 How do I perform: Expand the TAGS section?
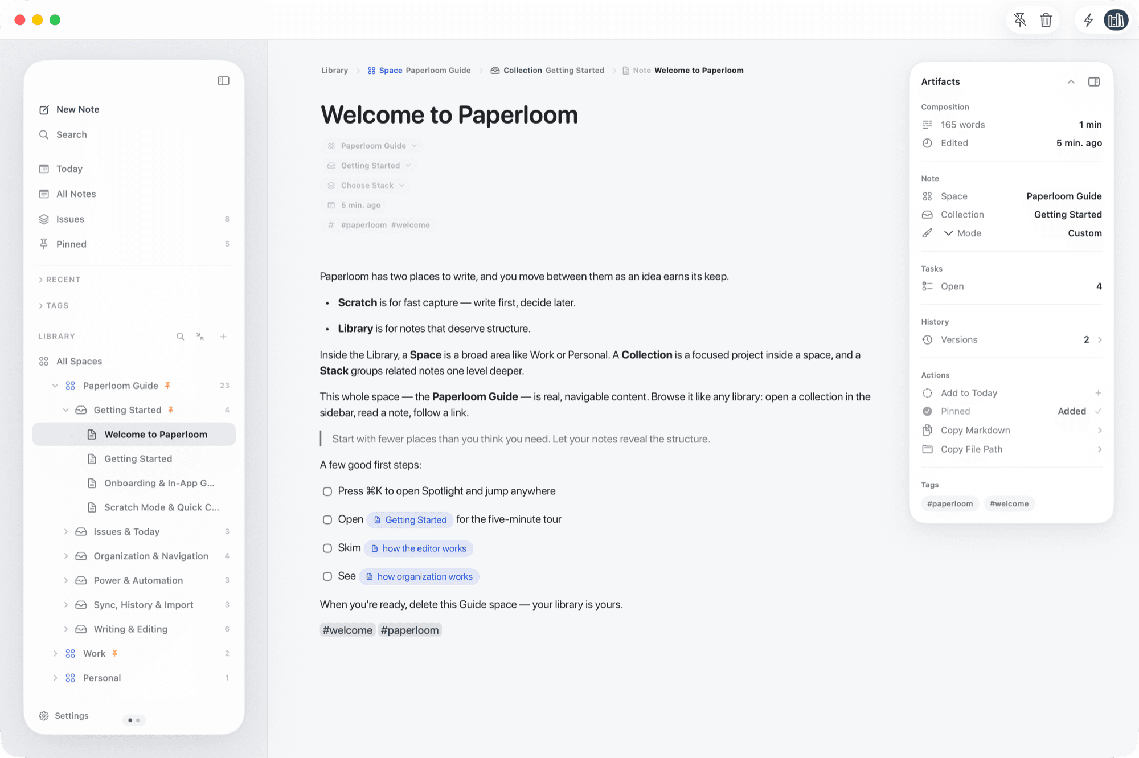click(x=54, y=306)
